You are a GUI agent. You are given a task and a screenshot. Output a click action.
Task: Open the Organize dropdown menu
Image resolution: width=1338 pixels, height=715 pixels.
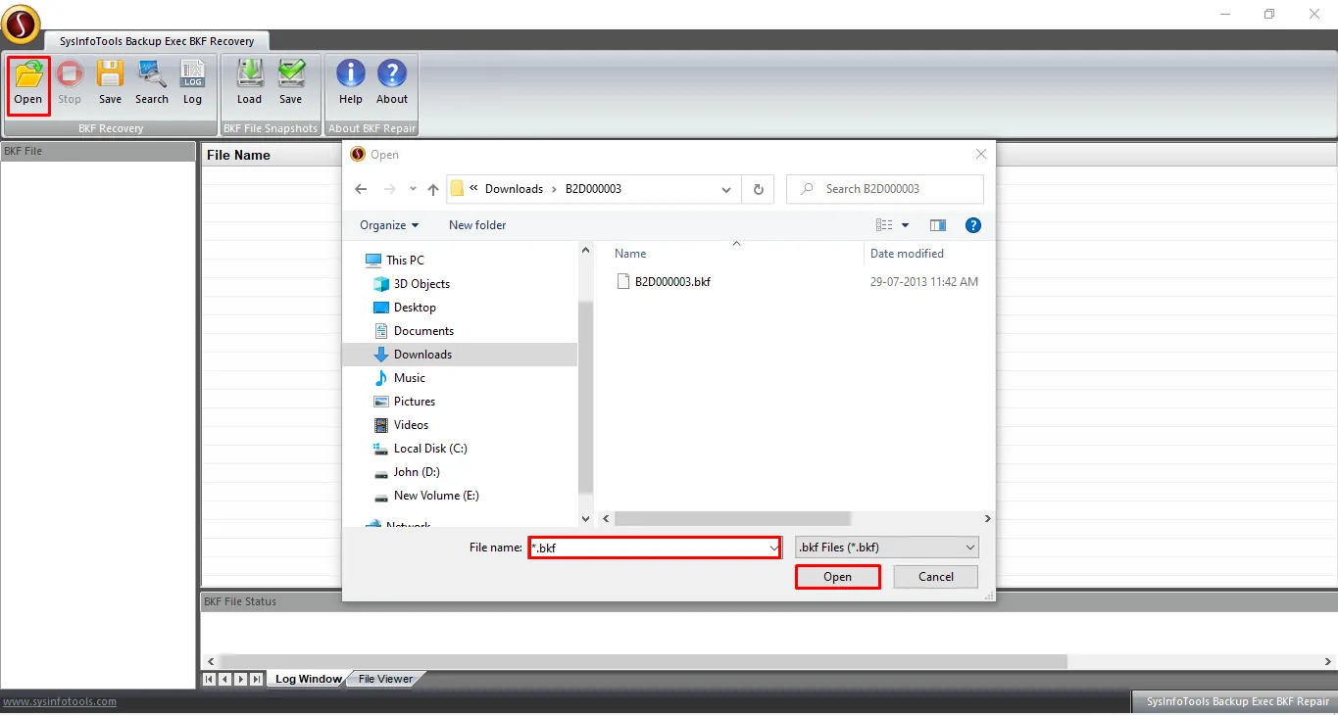click(x=389, y=225)
